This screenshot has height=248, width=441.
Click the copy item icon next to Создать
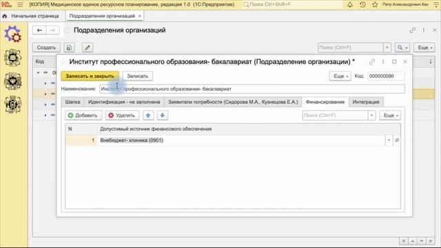[x=69, y=48]
